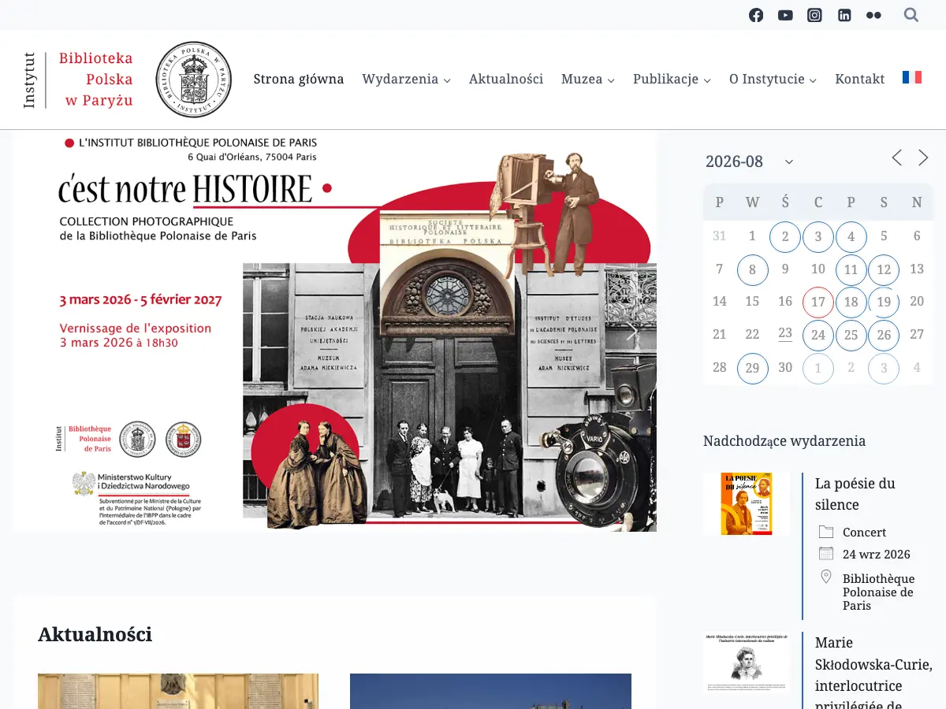
Task: Open La poésie du silence event link
Action: (x=855, y=494)
